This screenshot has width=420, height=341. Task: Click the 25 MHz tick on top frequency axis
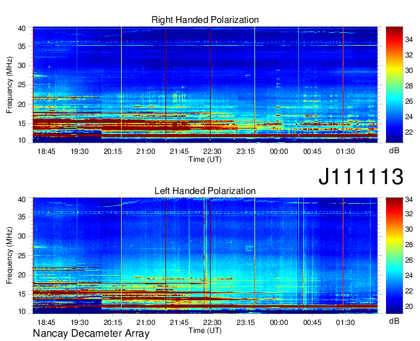point(22,85)
